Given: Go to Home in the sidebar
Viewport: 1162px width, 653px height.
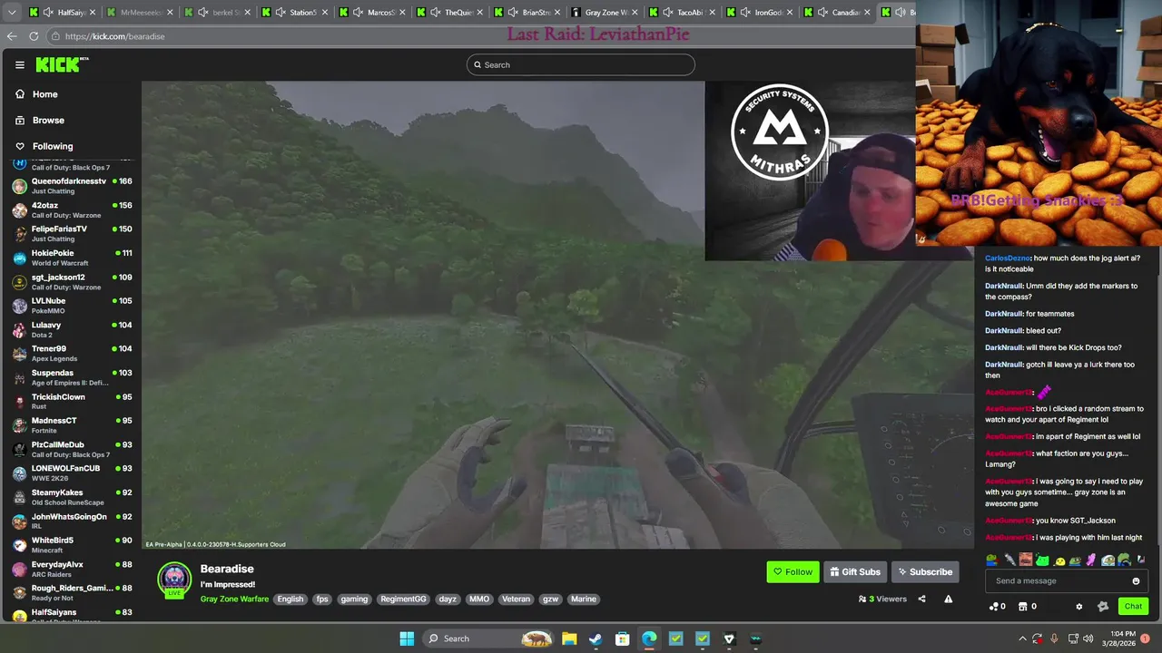Looking at the screenshot, I should tap(36, 94).
